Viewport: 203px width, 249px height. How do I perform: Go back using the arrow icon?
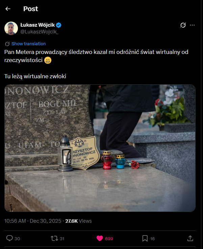point(8,9)
